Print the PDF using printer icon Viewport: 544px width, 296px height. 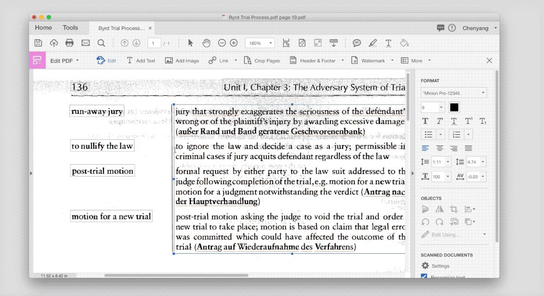point(69,43)
